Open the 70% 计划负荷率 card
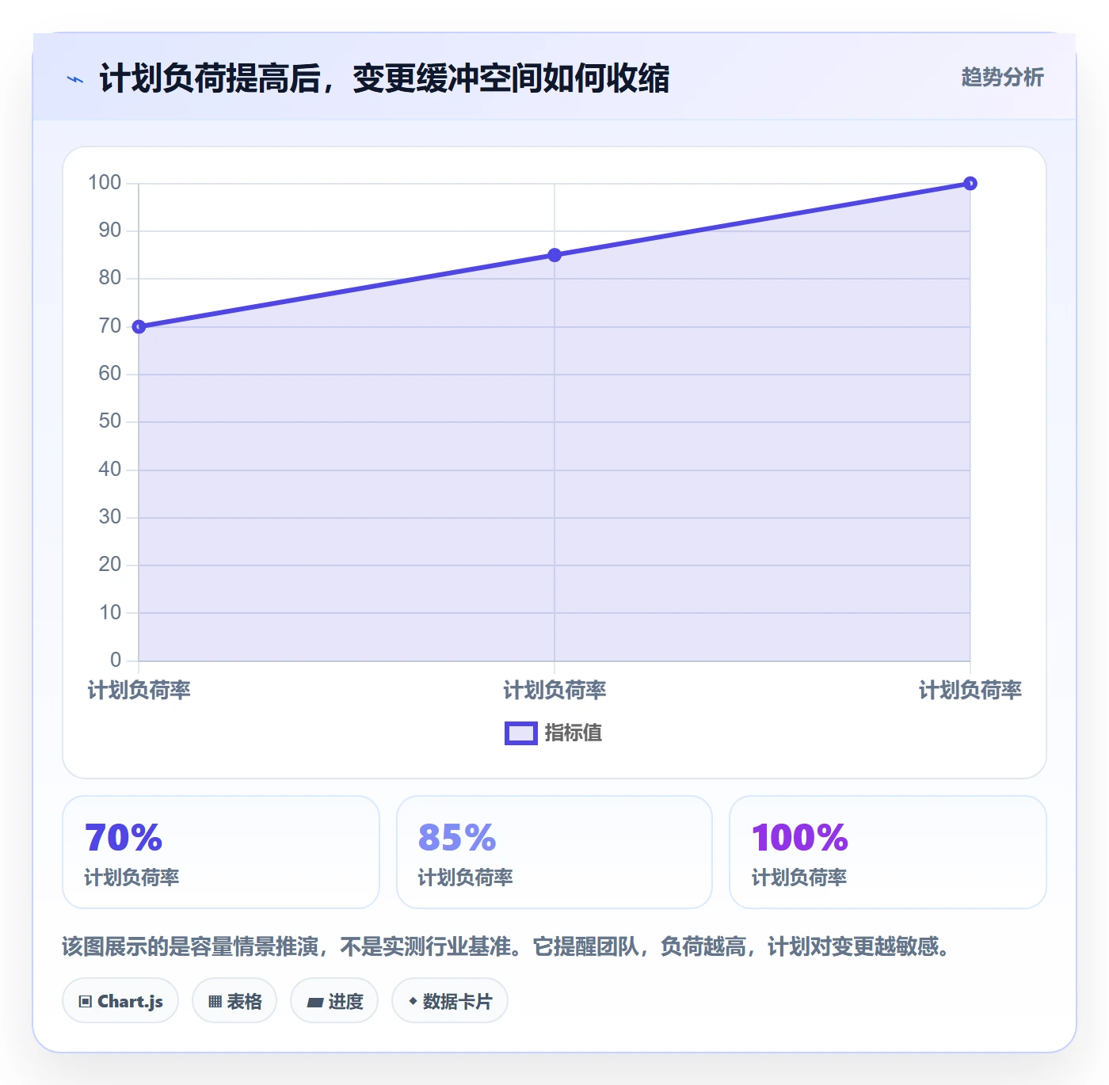1109x1085 pixels. tap(221, 852)
